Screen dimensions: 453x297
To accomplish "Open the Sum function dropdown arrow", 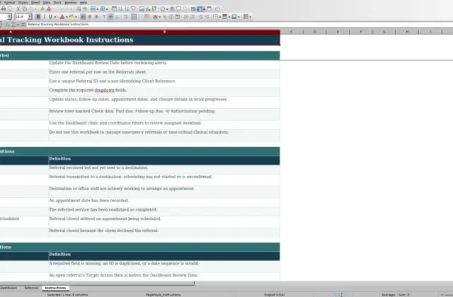I will pyautogui.click(x=18, y=25).
